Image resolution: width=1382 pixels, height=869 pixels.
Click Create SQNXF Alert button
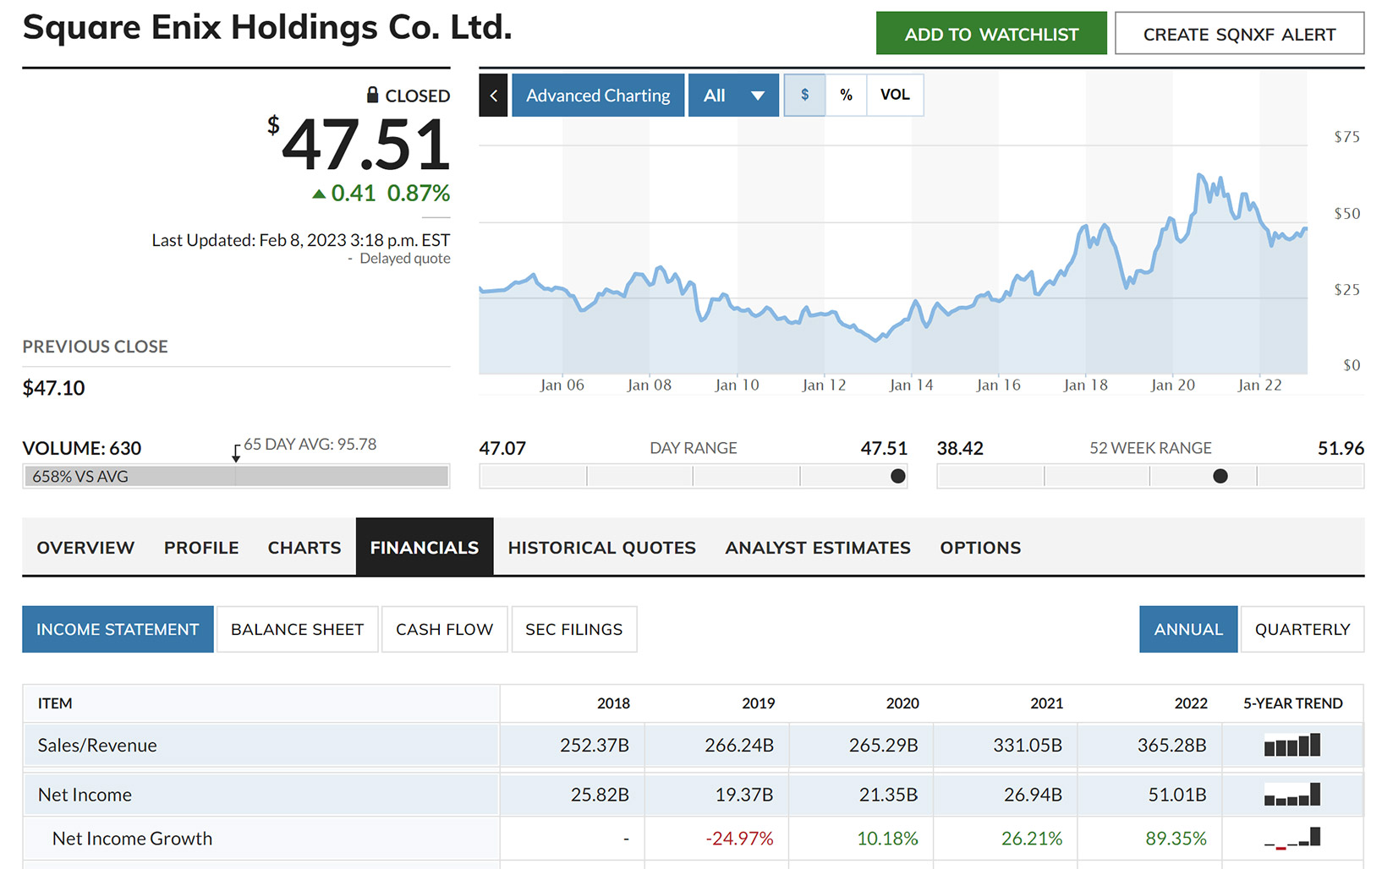point(1239,34)
